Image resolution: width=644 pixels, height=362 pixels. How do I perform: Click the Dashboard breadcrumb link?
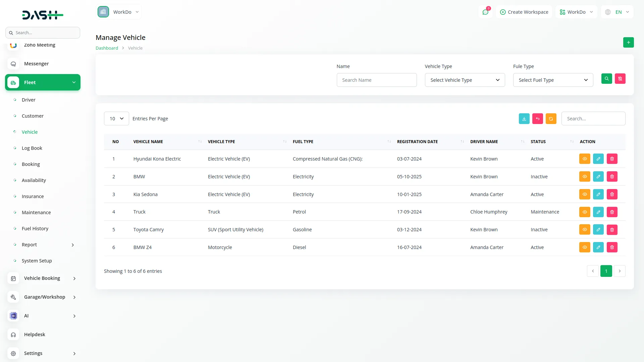coord(107,48)
